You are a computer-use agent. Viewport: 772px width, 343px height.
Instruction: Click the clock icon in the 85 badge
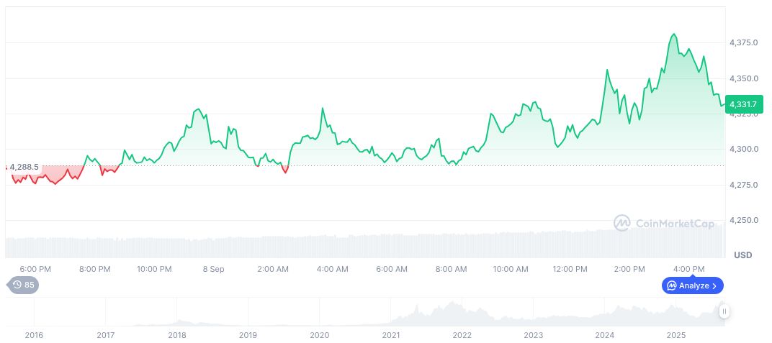pos(17,285)
